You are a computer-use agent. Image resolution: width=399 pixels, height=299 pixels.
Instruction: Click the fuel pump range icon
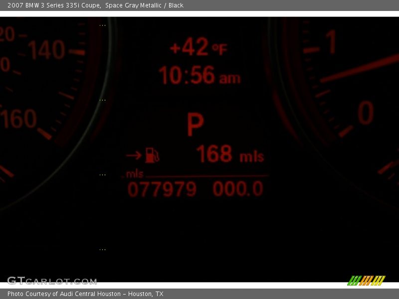tap(152, 155)
